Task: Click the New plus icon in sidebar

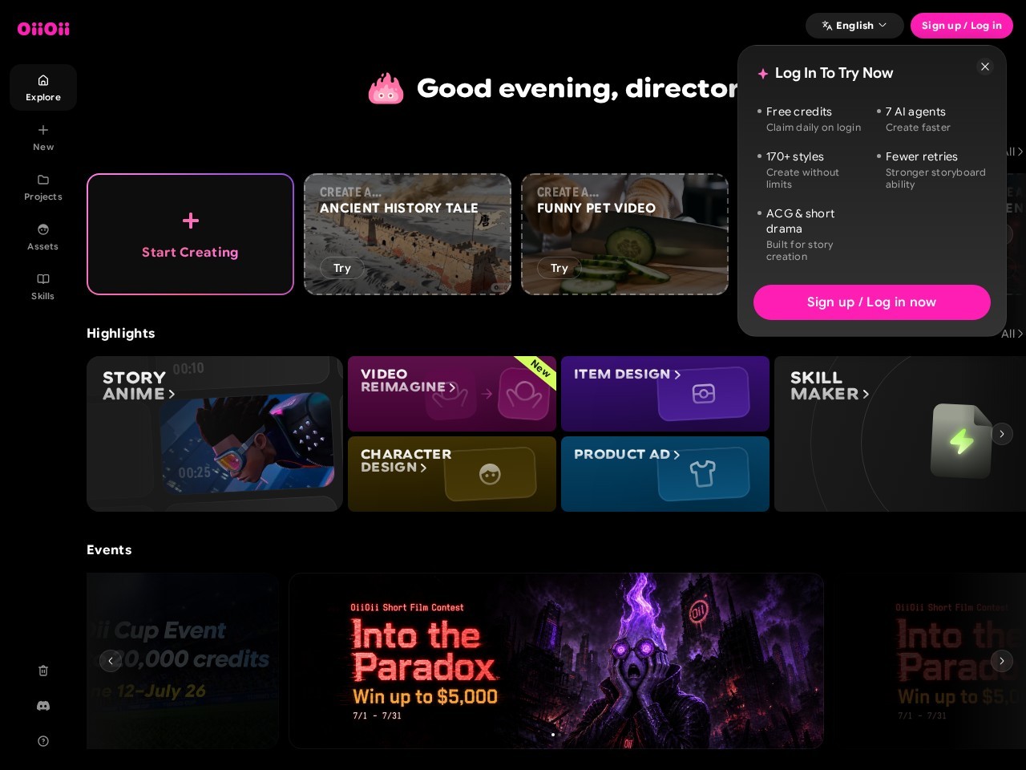Action: (x=43, y=130)
